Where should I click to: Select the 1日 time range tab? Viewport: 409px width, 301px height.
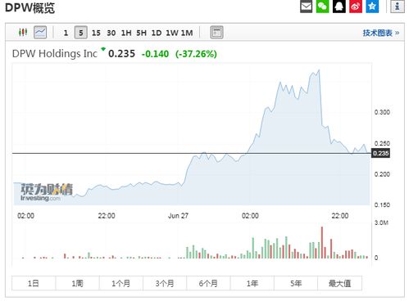(x=34, y=283)
